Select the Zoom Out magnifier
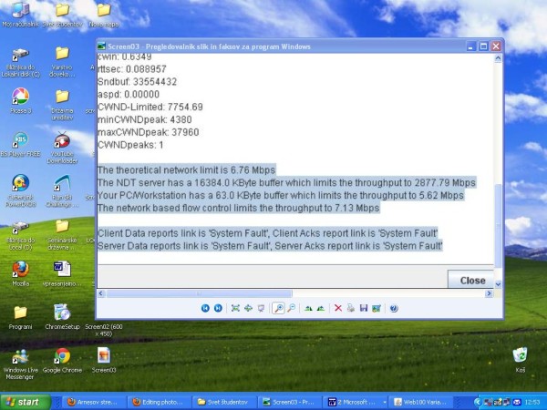Image resolution: width=547 pixels, height=410 pixels. [x=292, y=308]
